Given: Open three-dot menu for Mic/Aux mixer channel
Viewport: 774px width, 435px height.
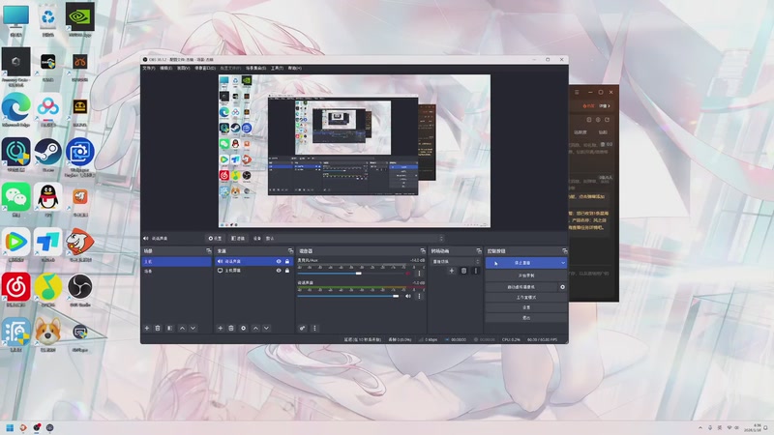Looking at the screenshot, I should click(419, 273).
